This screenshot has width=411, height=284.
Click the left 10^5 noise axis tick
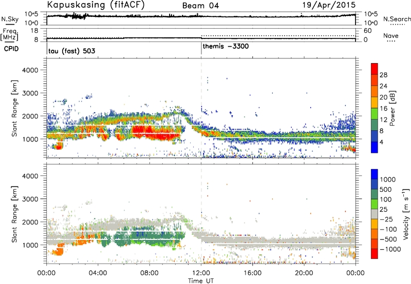click(x=31, y=14)
